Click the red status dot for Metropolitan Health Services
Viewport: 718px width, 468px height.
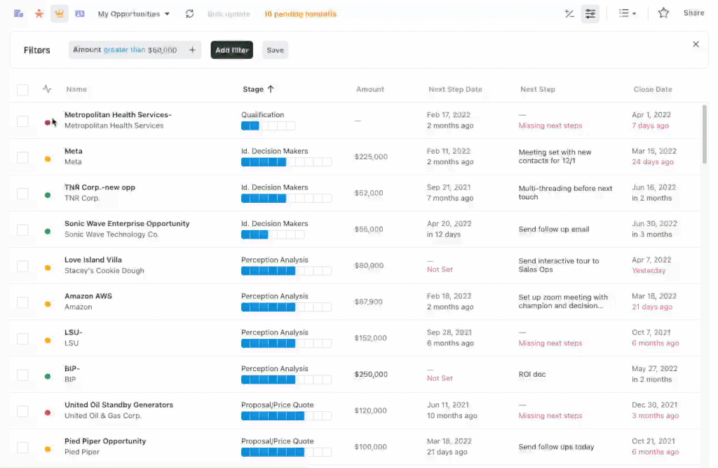[x=47, y=122]
